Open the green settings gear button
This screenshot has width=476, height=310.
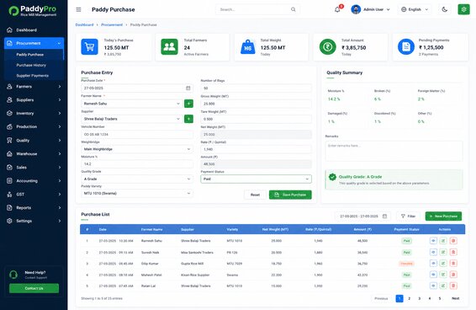pos(463,9)
